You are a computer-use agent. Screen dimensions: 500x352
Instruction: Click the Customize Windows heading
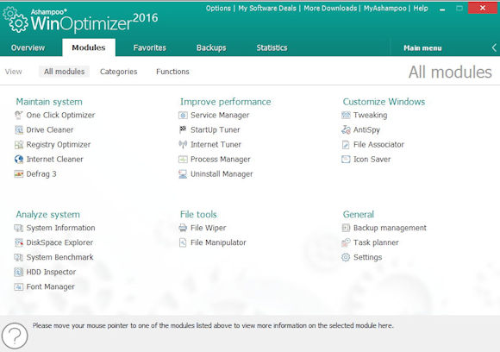click(x=384, y=102)
